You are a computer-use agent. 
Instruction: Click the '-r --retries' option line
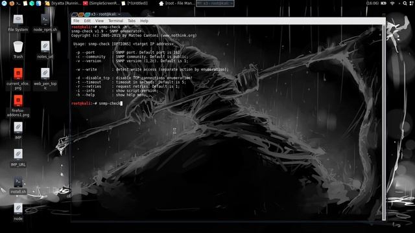click(x=128, y=86)
